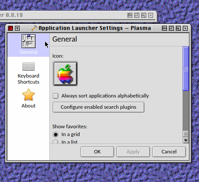Image resolution: width=199 pixels, height=182 pixels.
Task: Click the General page heading
Action: [x=64, y=39]
